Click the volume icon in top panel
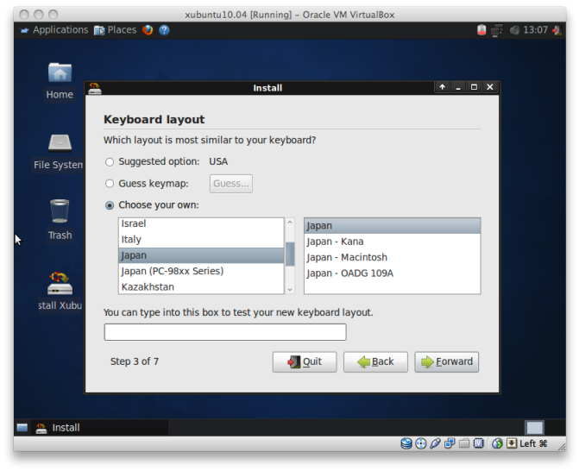Viewport: 579px width, 471px height. point(514,30)
